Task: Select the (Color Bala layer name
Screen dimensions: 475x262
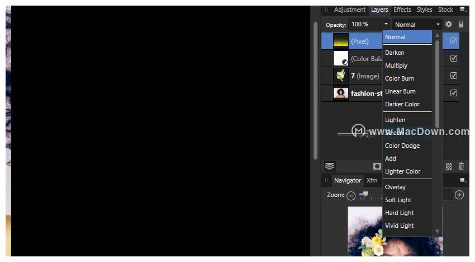Action: [x=367, y=59]
